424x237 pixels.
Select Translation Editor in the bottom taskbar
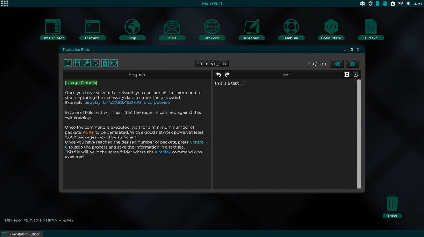pos(21,234)
